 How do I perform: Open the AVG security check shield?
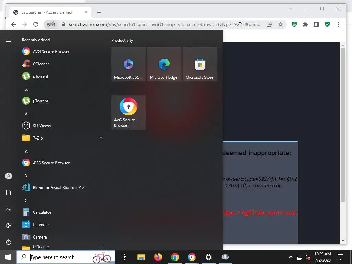(x=327, y=24)
